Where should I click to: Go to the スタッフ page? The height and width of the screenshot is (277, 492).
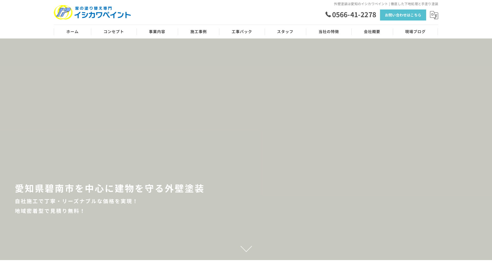pyautogui.click(x=285, y=32)
